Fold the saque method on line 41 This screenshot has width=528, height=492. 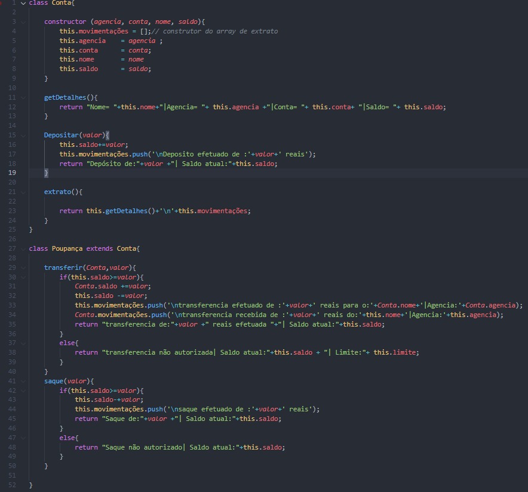(x=23, y=381)
